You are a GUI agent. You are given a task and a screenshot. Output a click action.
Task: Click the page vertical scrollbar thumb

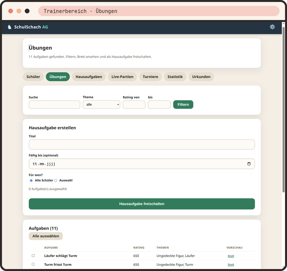tap(283, 109)
